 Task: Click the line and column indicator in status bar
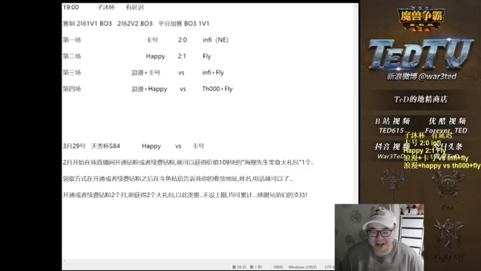point(247,267)
